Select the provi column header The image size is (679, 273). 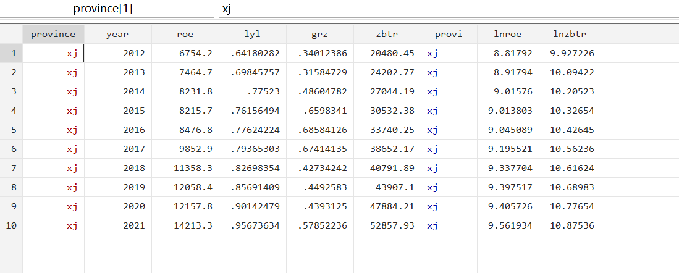[449, 34]
